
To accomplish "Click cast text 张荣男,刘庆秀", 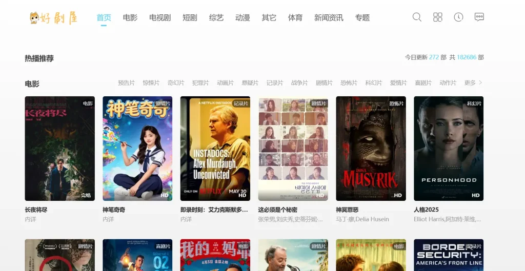I will point(291,219).
